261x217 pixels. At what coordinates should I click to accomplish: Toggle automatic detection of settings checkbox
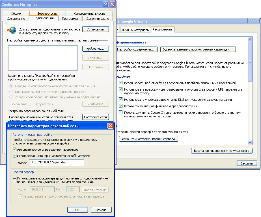[x=15, y=150]
